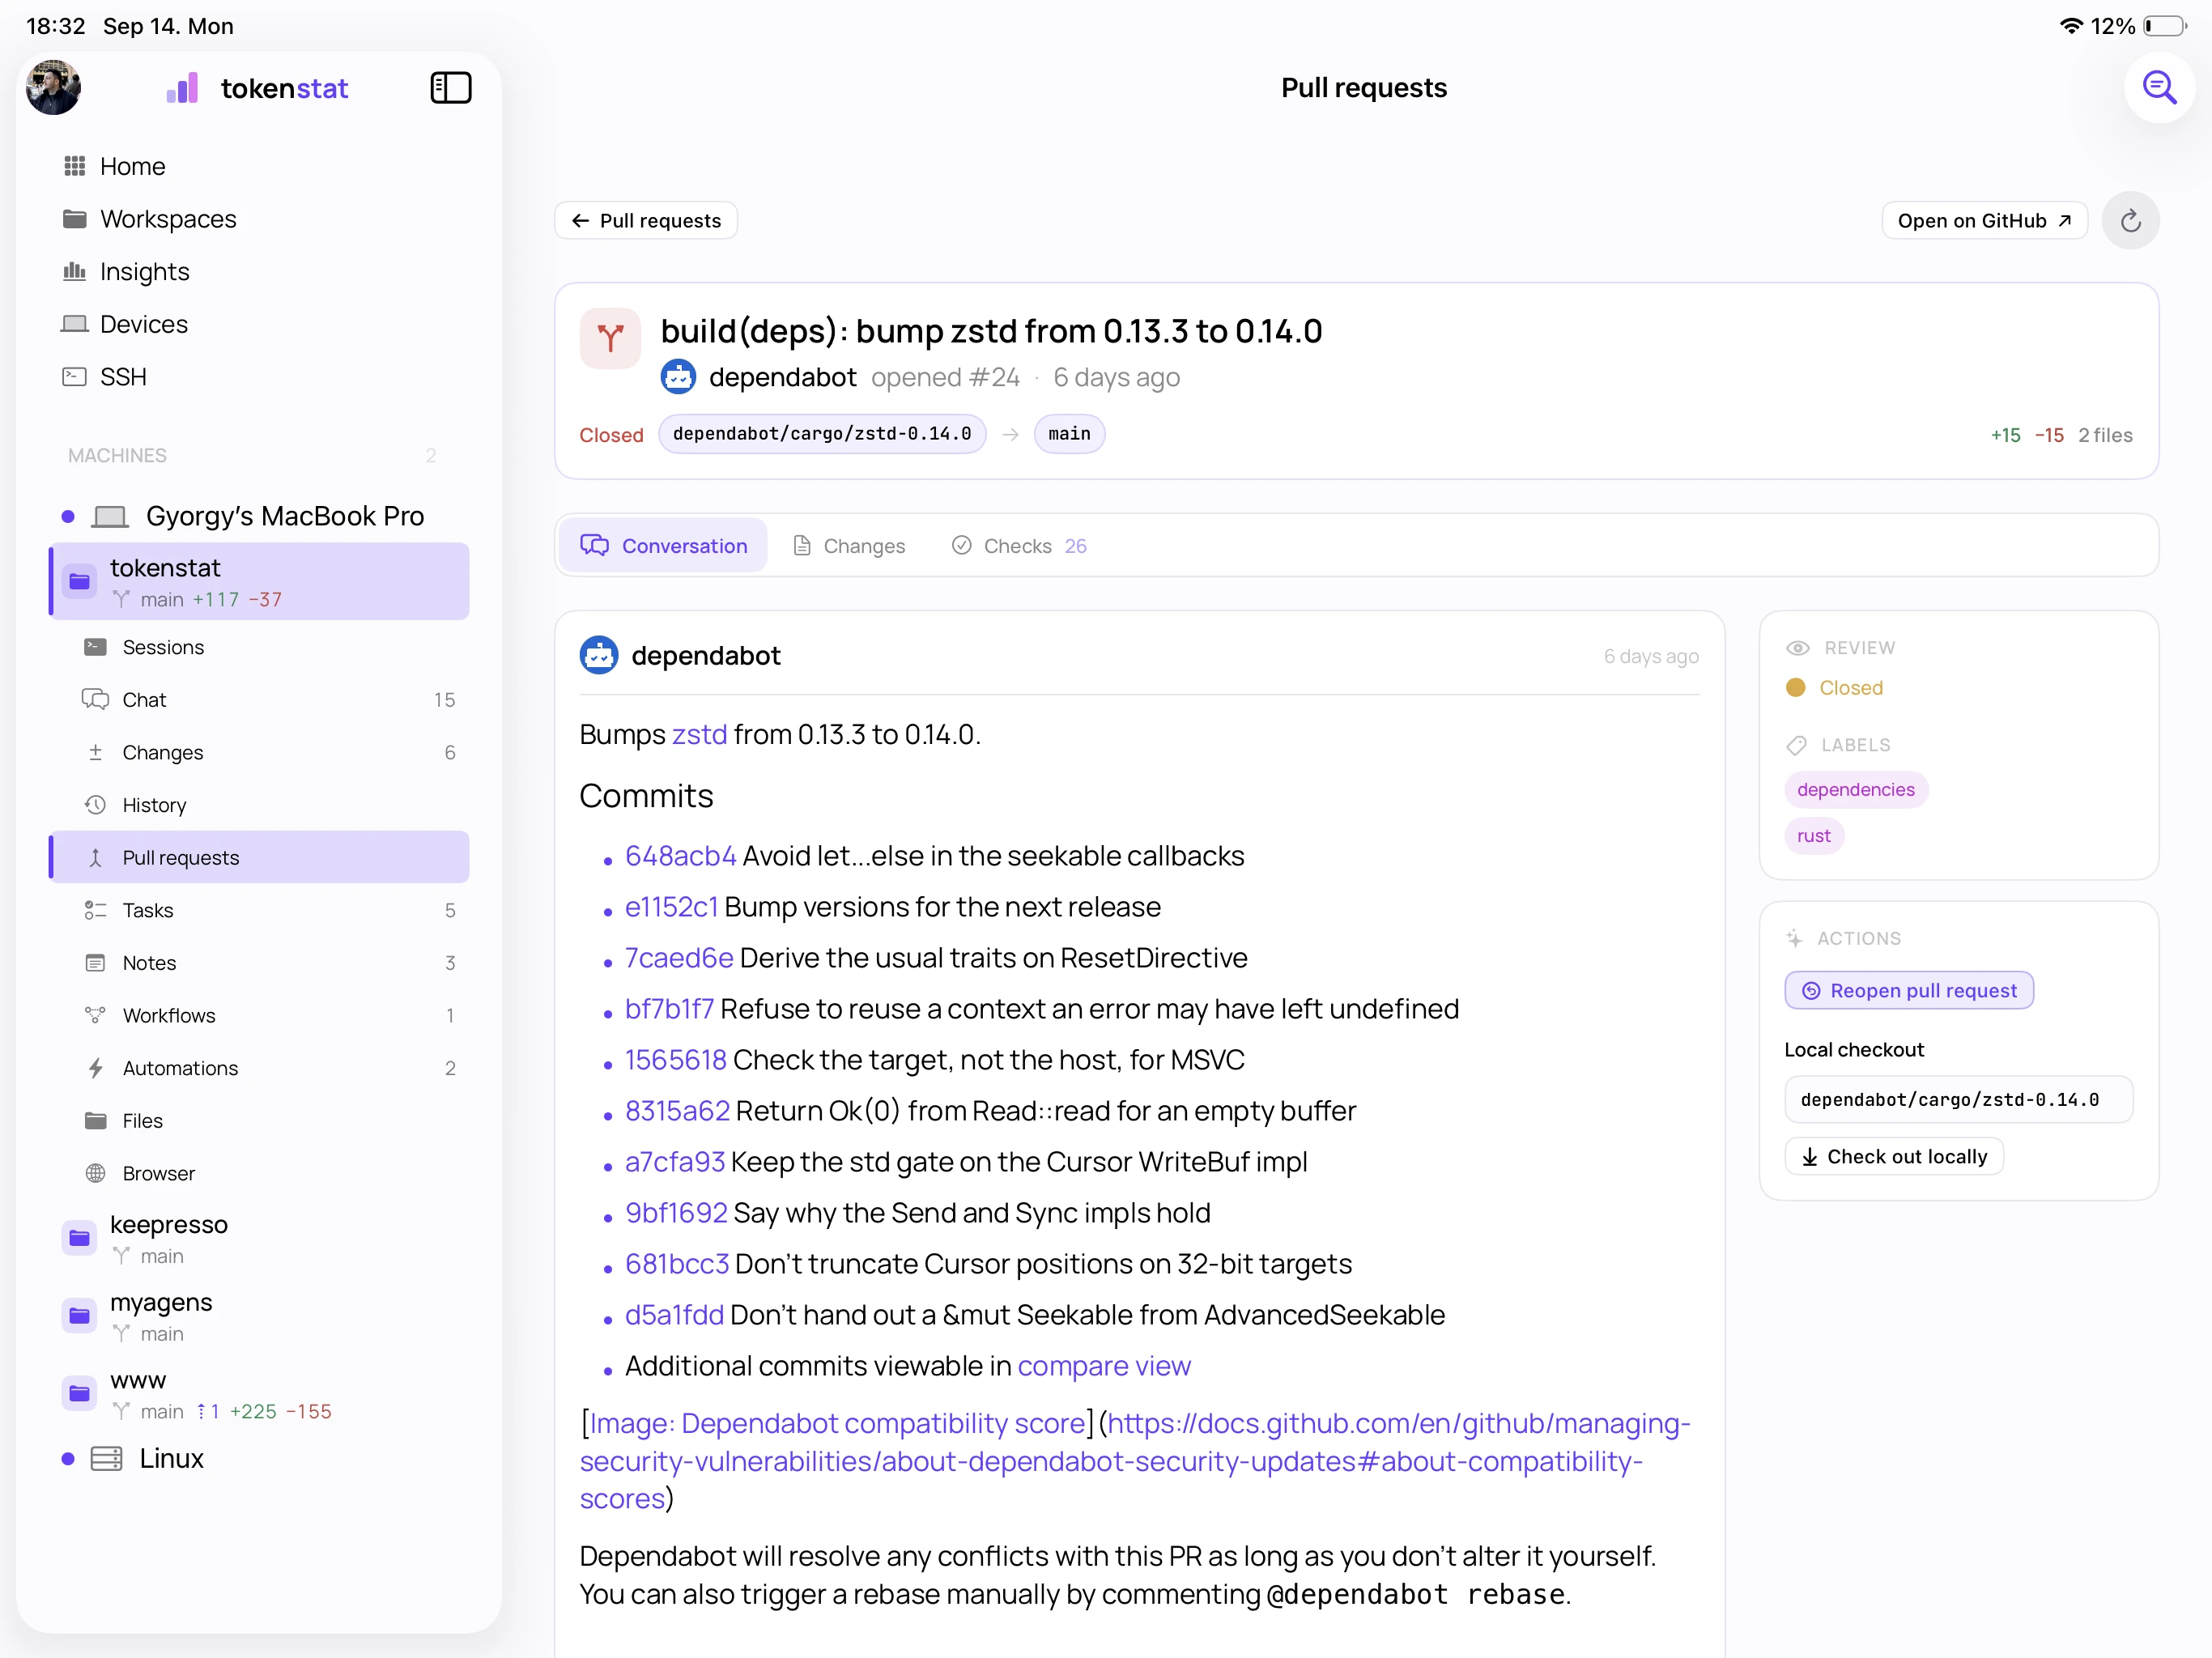This screenshot has width=2212, height=1658.
Task: Switch to the Checks tab
Action: tap(1019, 545)
